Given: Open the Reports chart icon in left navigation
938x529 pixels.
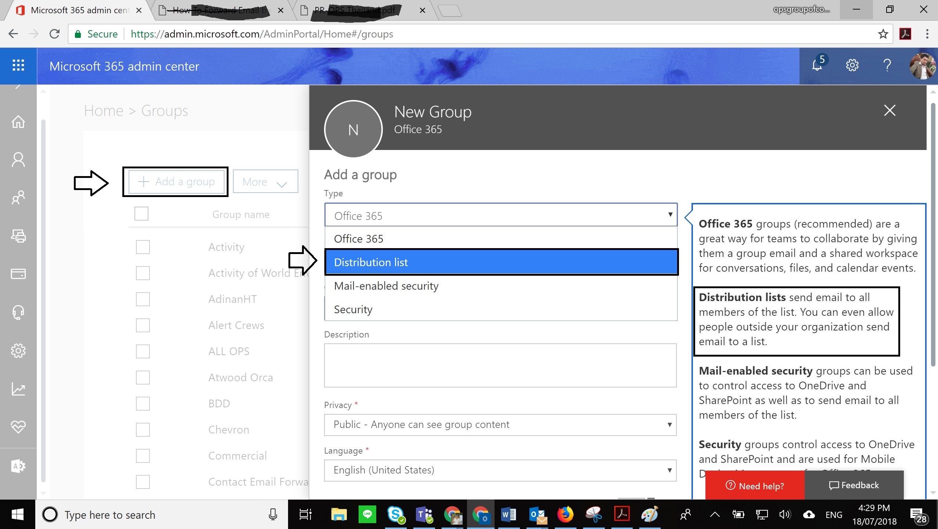Looking at the screenshot, I should pyautogui.click(x=18, y=389).
